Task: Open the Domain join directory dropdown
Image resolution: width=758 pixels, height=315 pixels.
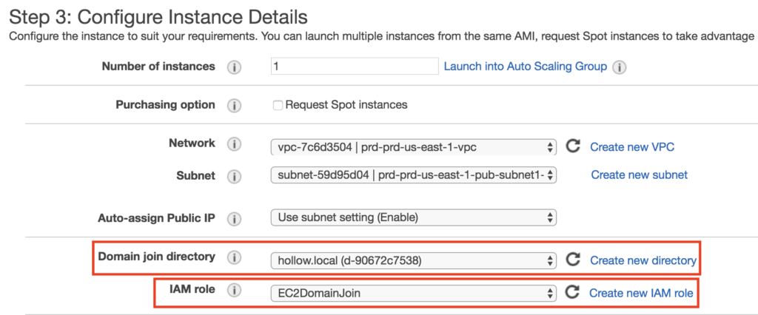Action: pos(413,260)
